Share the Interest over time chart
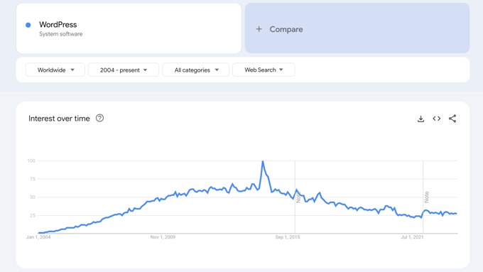The image size is (483, 272). tap(452, 119)
